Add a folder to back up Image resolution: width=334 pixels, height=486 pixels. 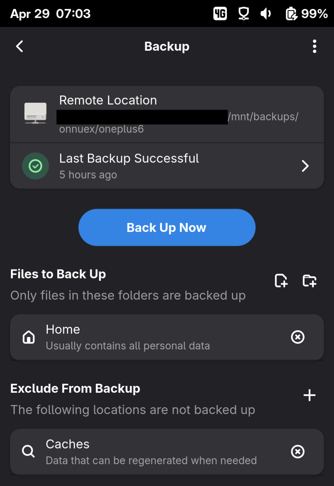309,281
